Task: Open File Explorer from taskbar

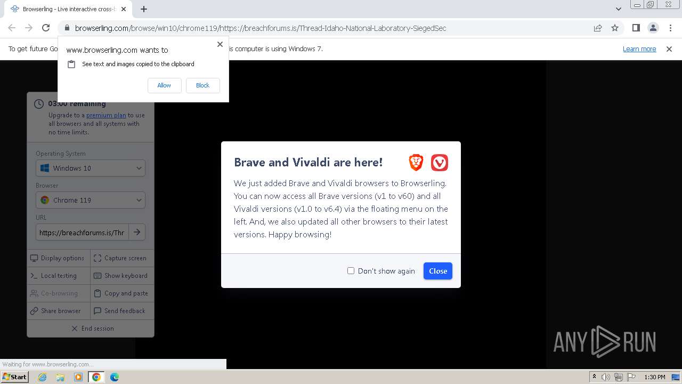Action: [x=60, y=377]
